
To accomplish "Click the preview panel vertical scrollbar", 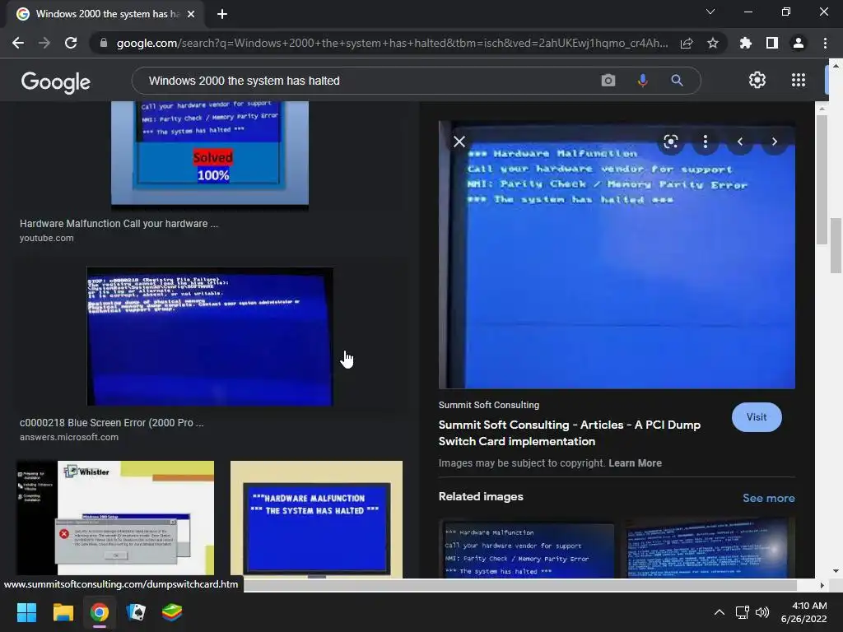I will coord(822,180).
